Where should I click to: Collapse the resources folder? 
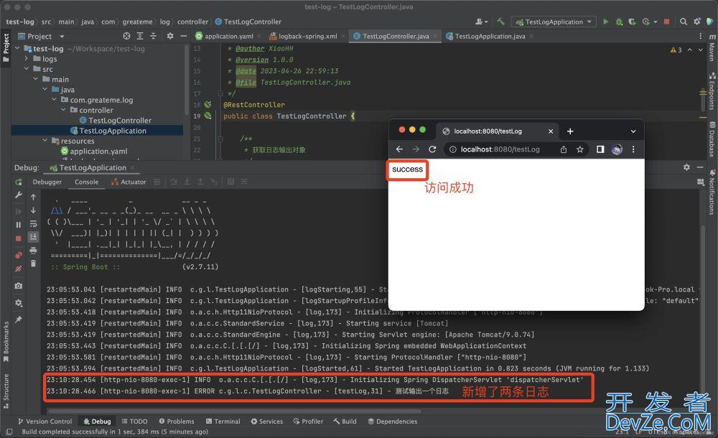click(45, 141)
